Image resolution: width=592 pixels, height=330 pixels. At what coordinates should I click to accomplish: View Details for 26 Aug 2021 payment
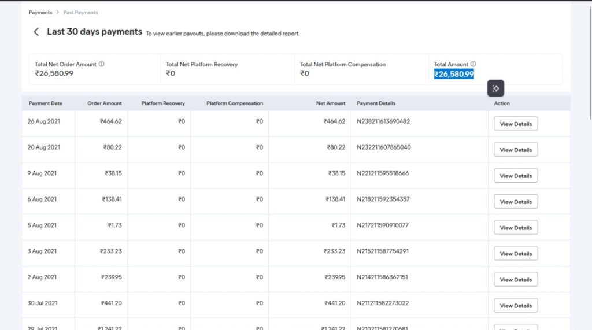click(x=515, y=124)
